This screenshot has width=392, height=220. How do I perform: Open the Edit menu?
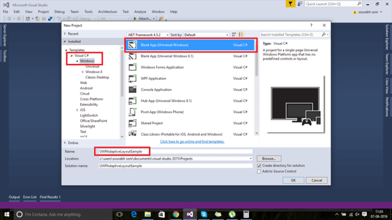16,11
